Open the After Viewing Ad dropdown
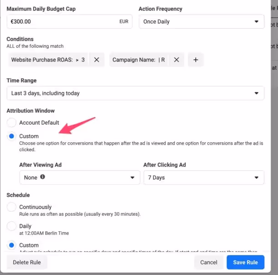This screenshot has width=278, height=275. (x=80, y=177)
